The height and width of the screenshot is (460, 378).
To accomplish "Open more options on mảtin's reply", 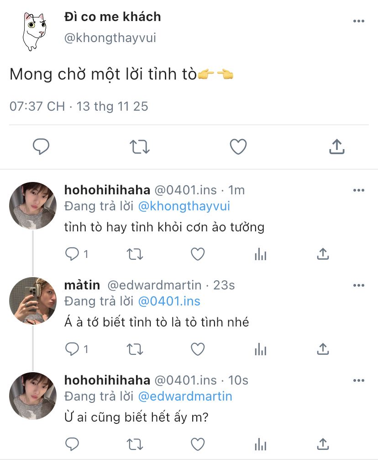I will (359, 286).
